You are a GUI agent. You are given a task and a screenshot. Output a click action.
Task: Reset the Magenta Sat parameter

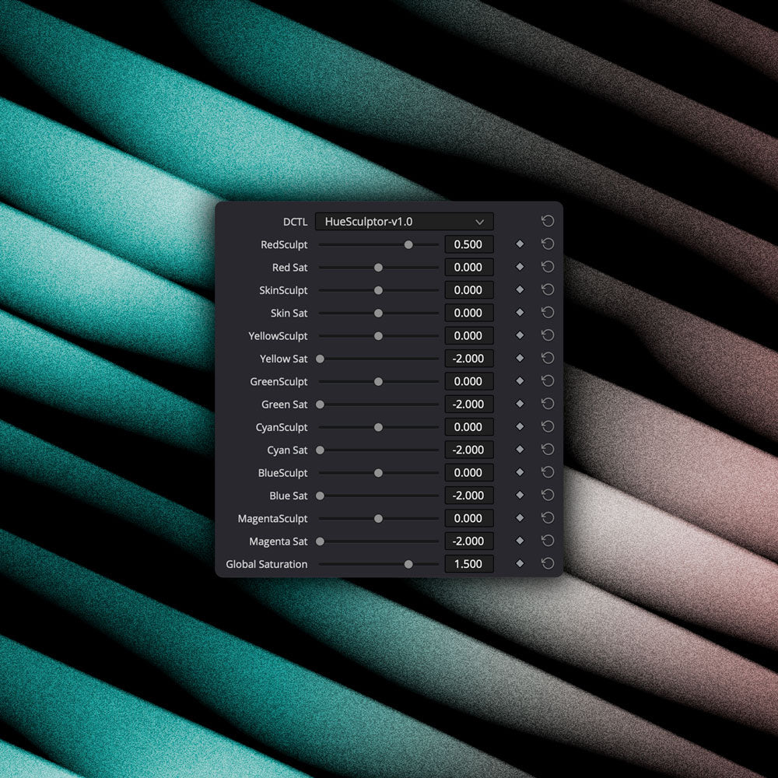click(x=547, y=541)
